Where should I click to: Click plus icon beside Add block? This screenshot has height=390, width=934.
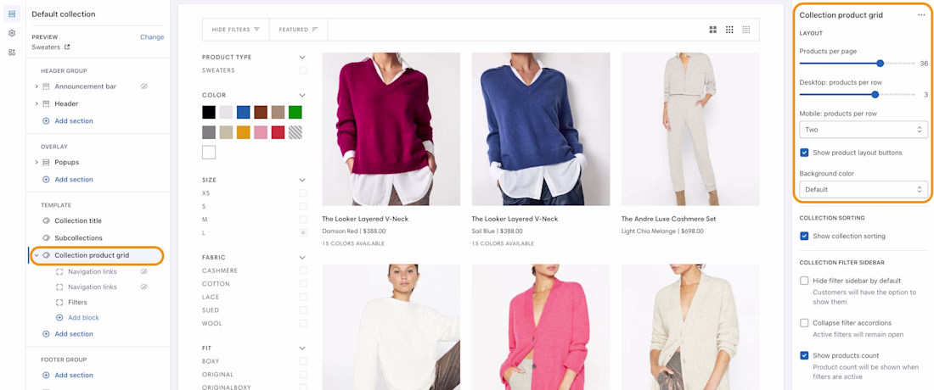pyautogui.click(x=59, y=318)
